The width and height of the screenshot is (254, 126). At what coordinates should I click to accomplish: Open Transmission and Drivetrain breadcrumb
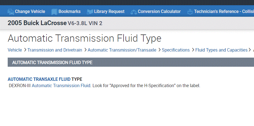coord(54,50)
